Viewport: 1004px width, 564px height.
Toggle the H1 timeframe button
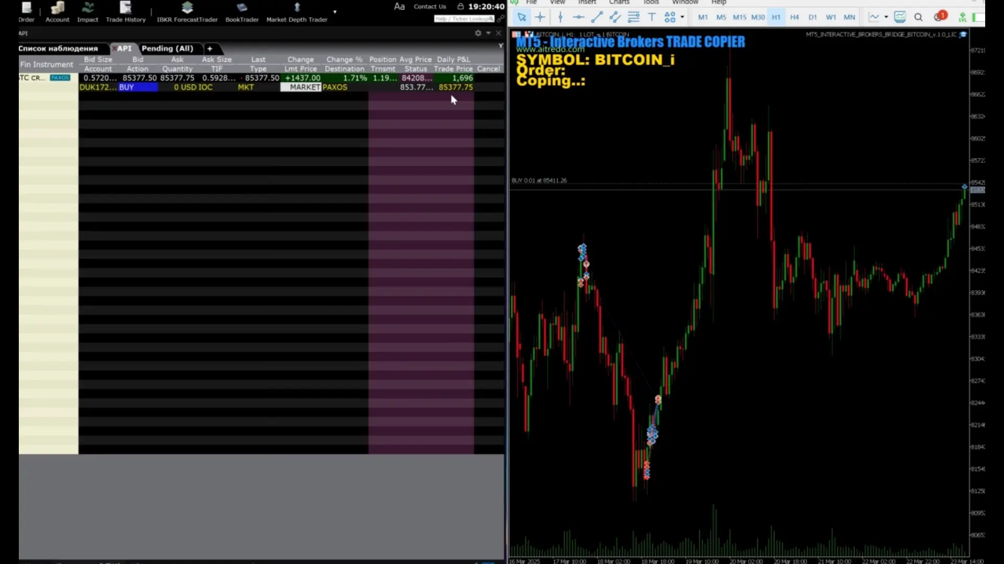click(776, 17)
